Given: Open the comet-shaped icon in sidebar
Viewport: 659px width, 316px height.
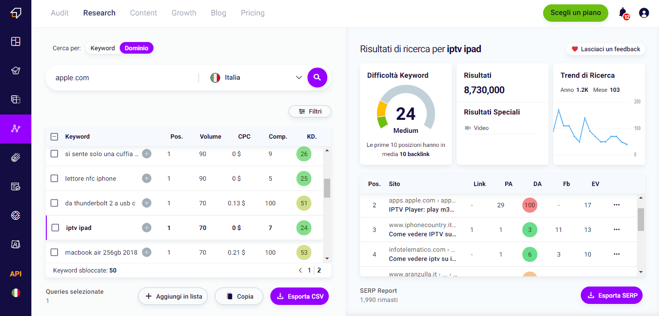Looking at the screenshot, I should pos(15,158).
